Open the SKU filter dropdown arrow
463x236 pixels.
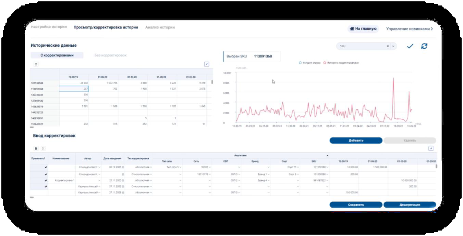click(393, 46)
